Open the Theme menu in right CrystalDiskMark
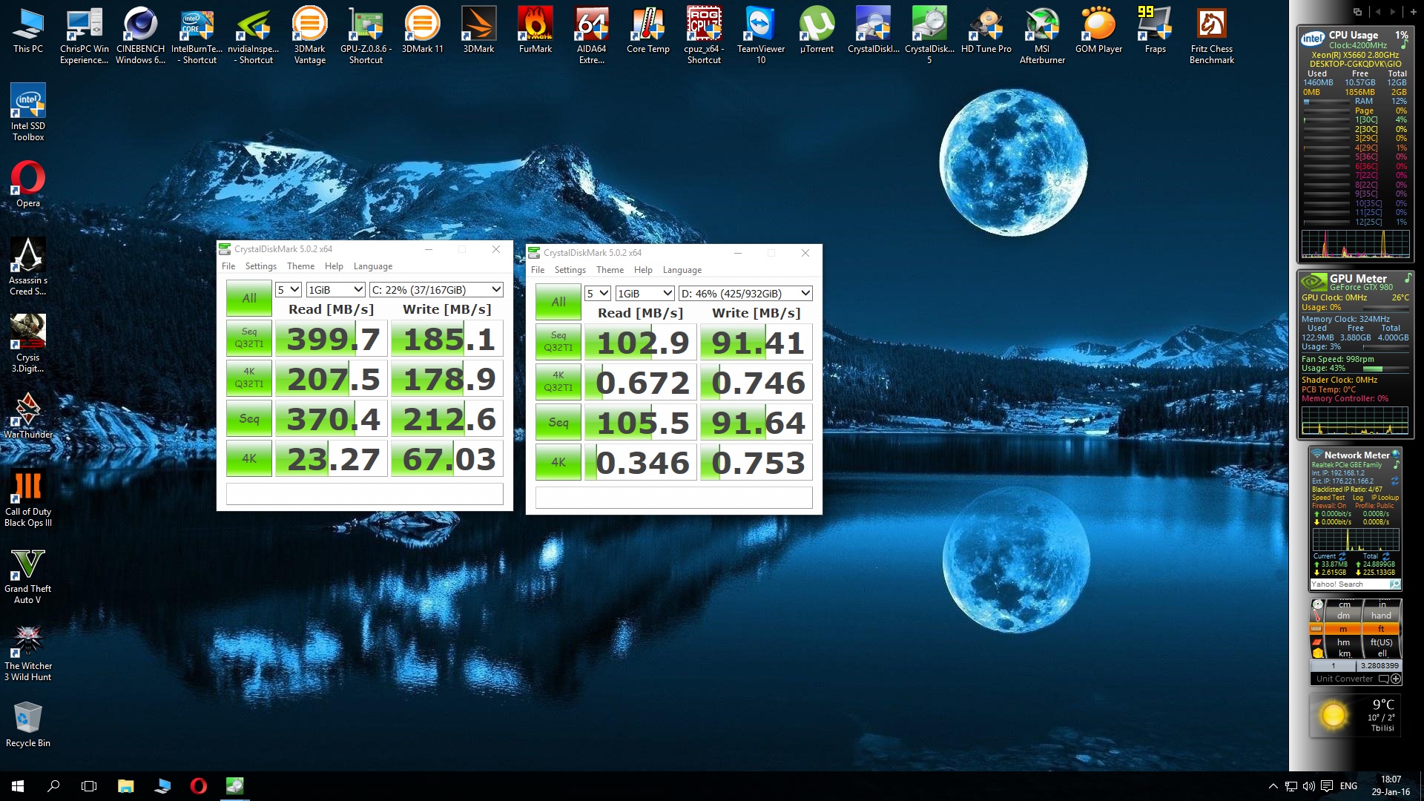Screen dimensions: 1424x801 point(610,270)
